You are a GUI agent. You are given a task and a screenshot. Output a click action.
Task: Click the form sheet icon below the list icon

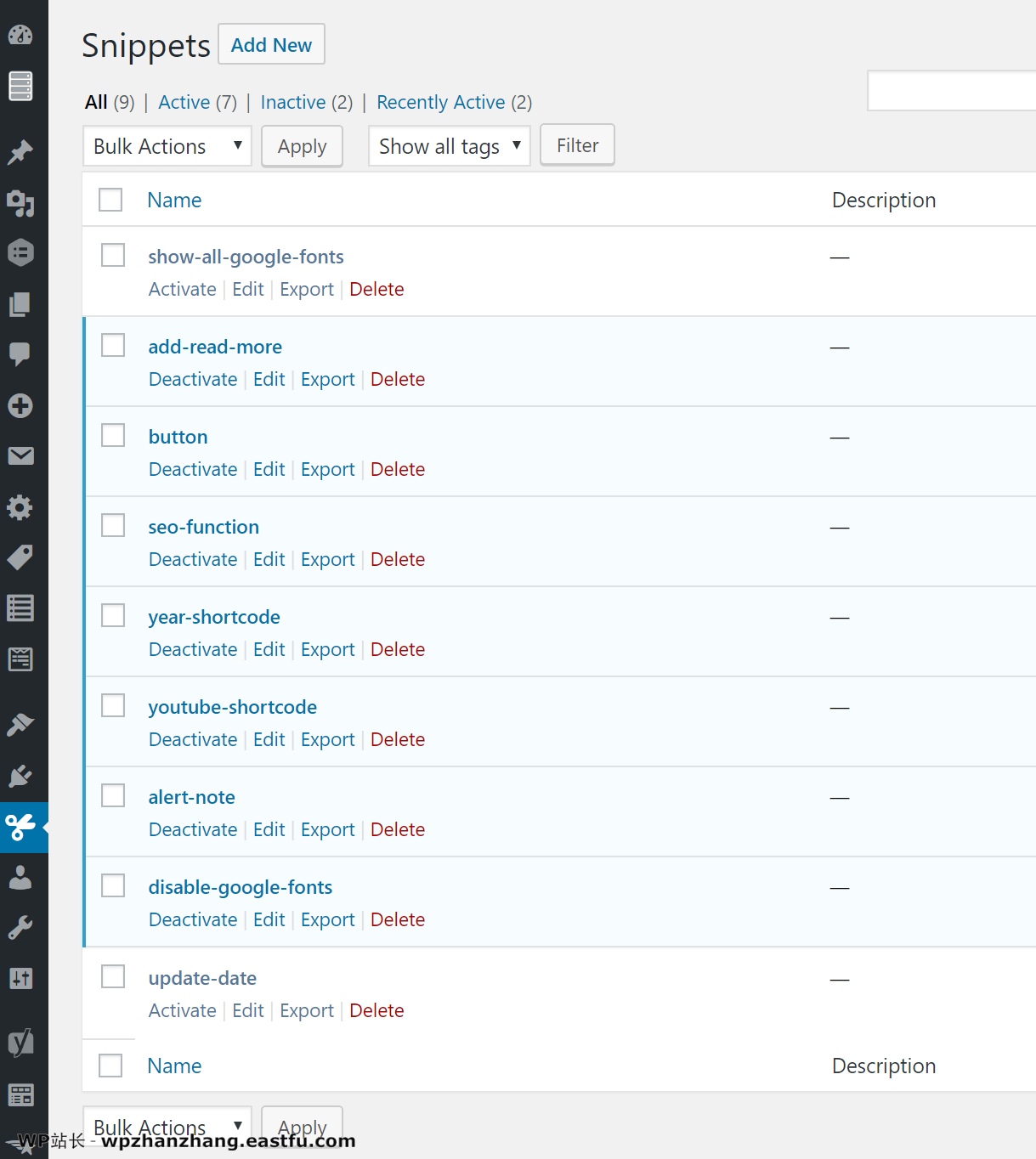tap(20, 659)
